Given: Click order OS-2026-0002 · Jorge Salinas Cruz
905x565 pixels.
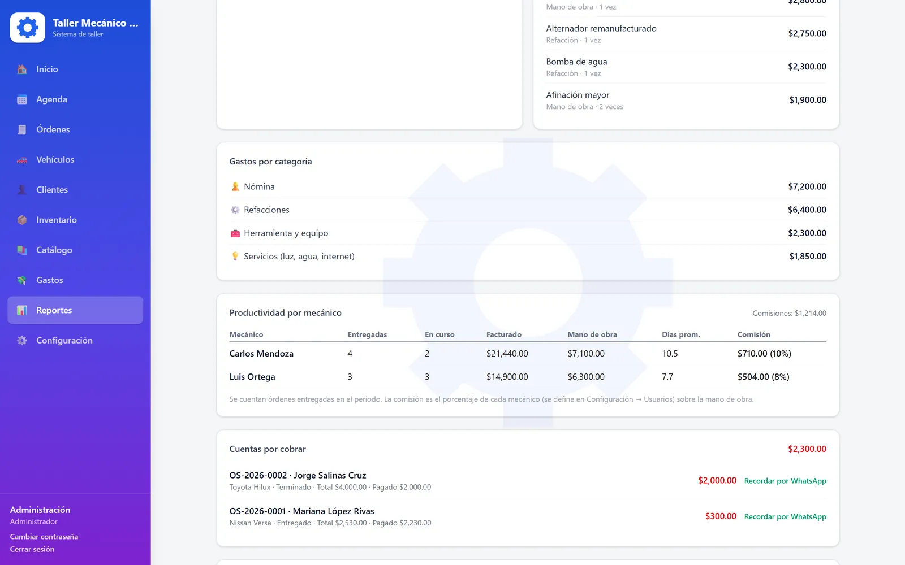Looking at the screenshot, I should click(298, 475).
